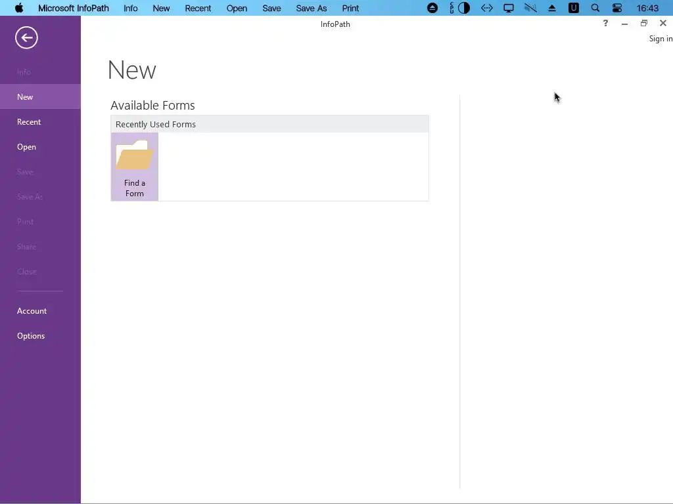Open the Microsoft InfoPath app menu

(74, 8)
